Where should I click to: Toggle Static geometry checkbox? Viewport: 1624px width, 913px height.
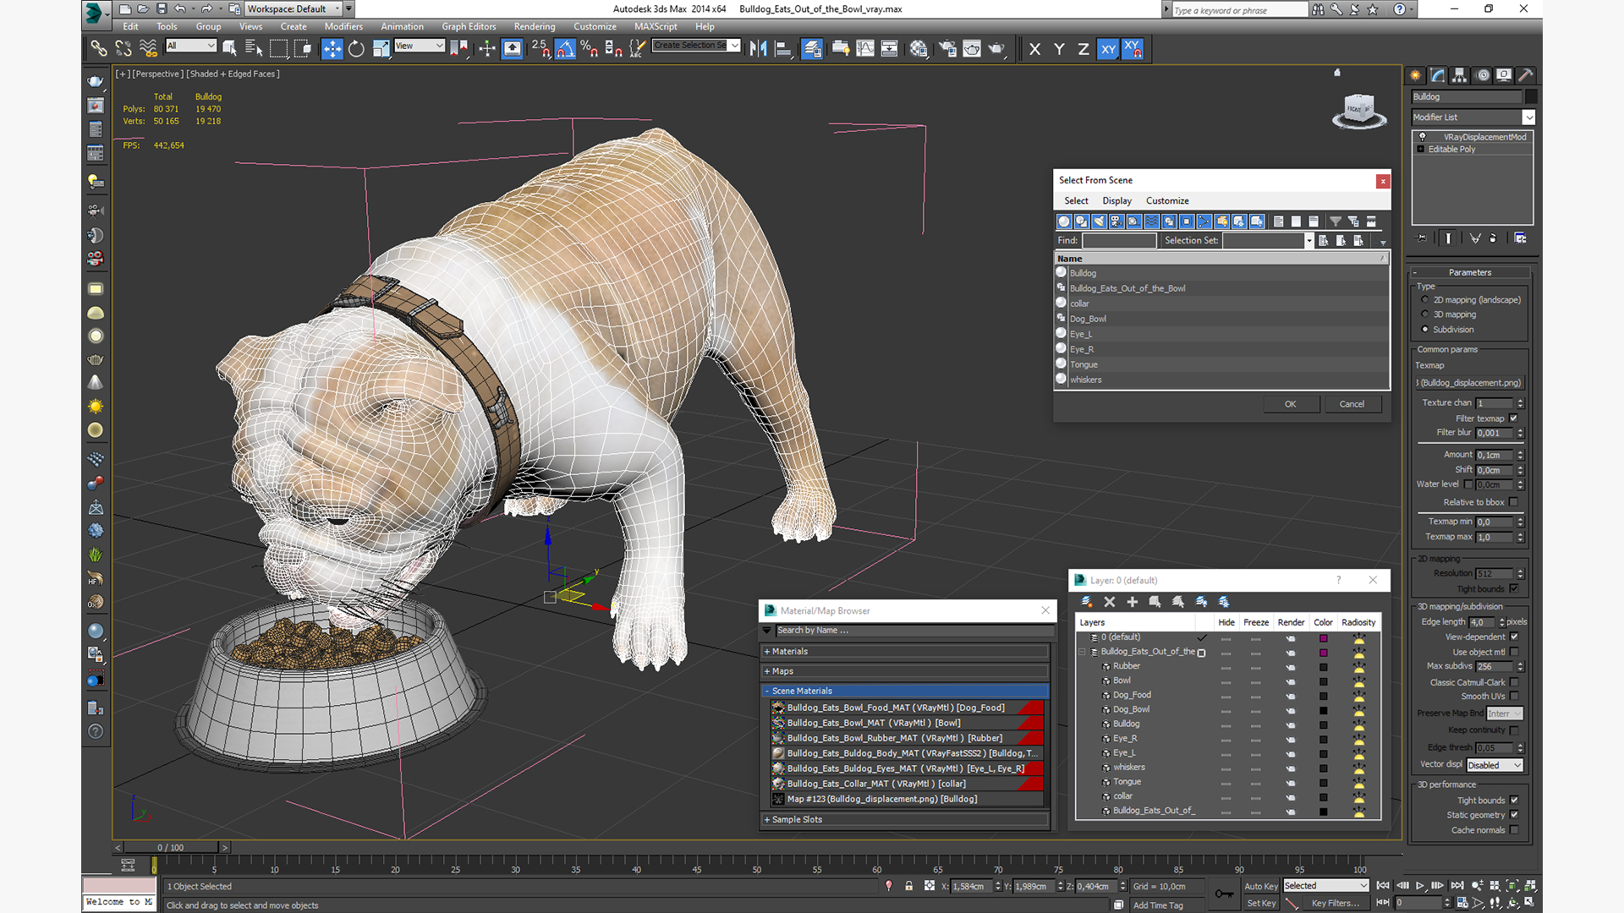click(1514, 815)
